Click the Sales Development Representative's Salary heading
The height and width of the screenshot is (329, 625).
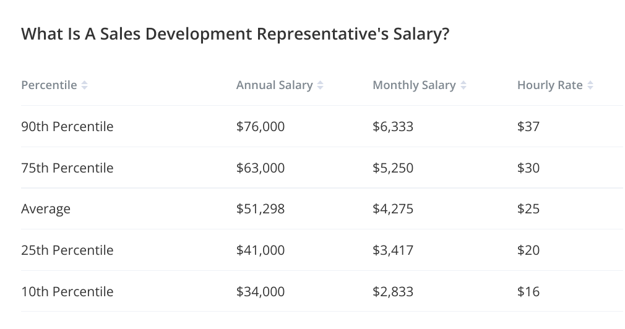pos(235,34)
